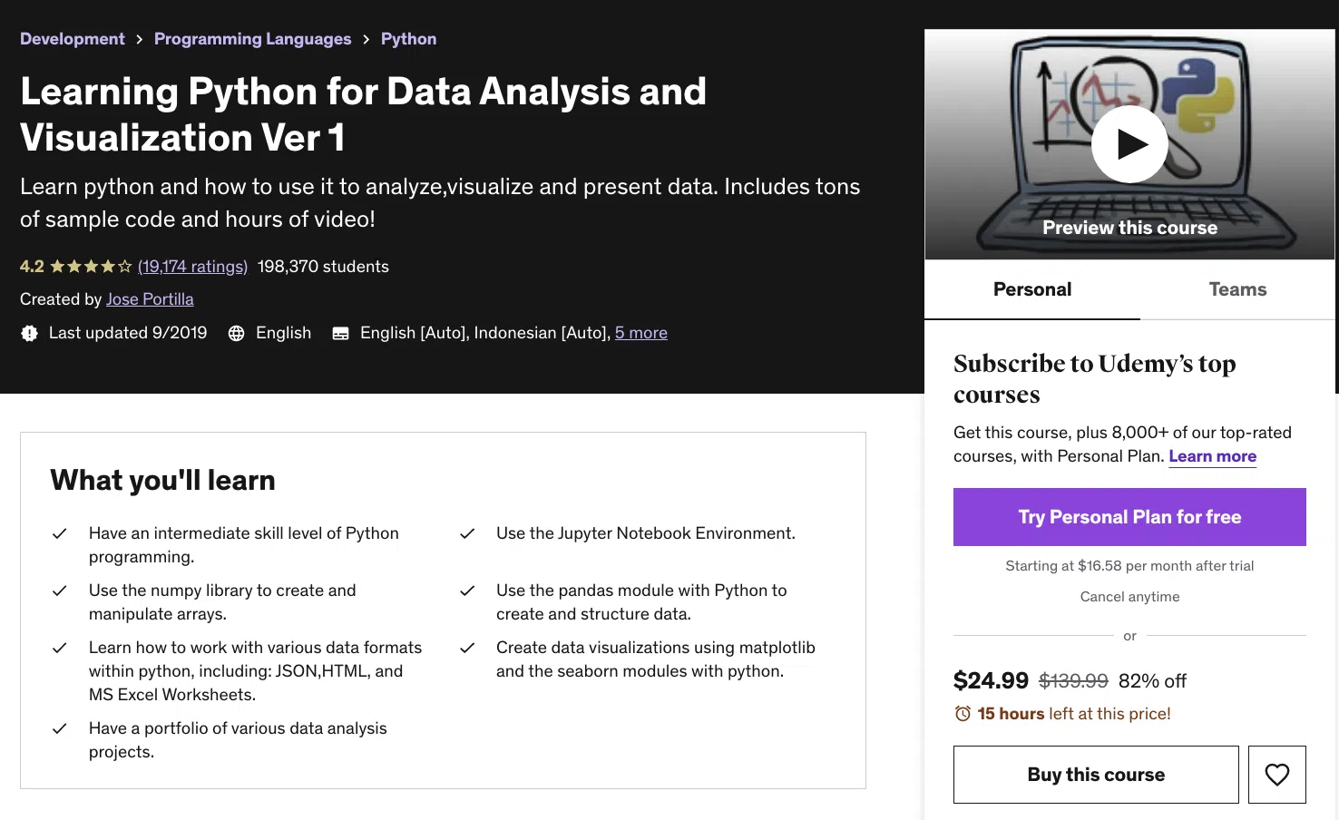Image resolution: width=1339 pixels, height=820 pixels.
Task: Add course to wishlist with heart icon
Action: pyautogui.click(x=1276, y=775)
